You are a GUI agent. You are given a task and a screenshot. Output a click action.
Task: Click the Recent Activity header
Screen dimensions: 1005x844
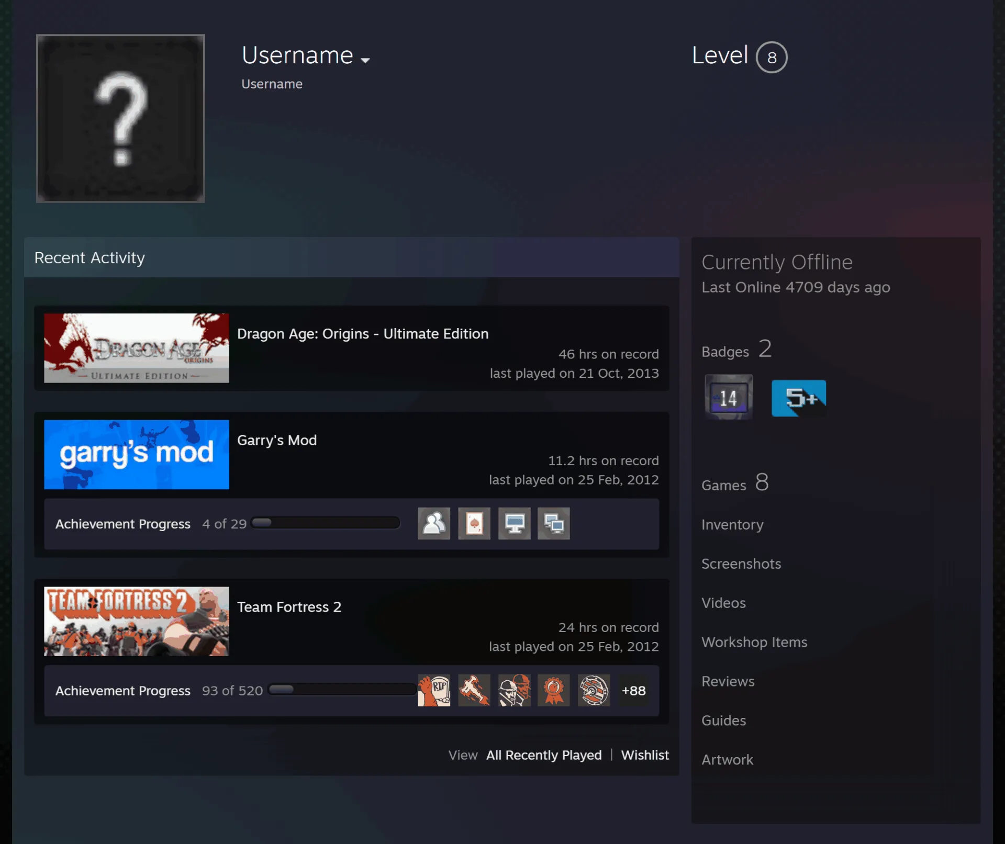pyautogui.click(x=352, y=257)
